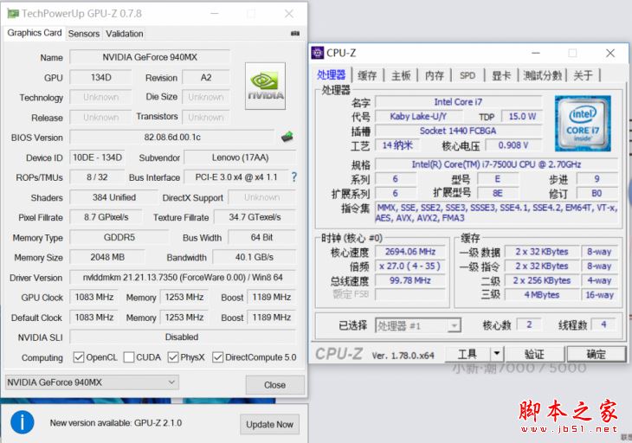Select the CPU-Z 关于 tab

(x=584, y=75)
